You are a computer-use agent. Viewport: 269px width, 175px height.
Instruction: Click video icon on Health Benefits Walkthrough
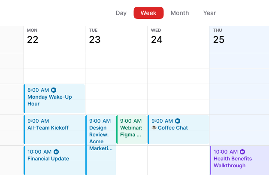tap(242, 152)
